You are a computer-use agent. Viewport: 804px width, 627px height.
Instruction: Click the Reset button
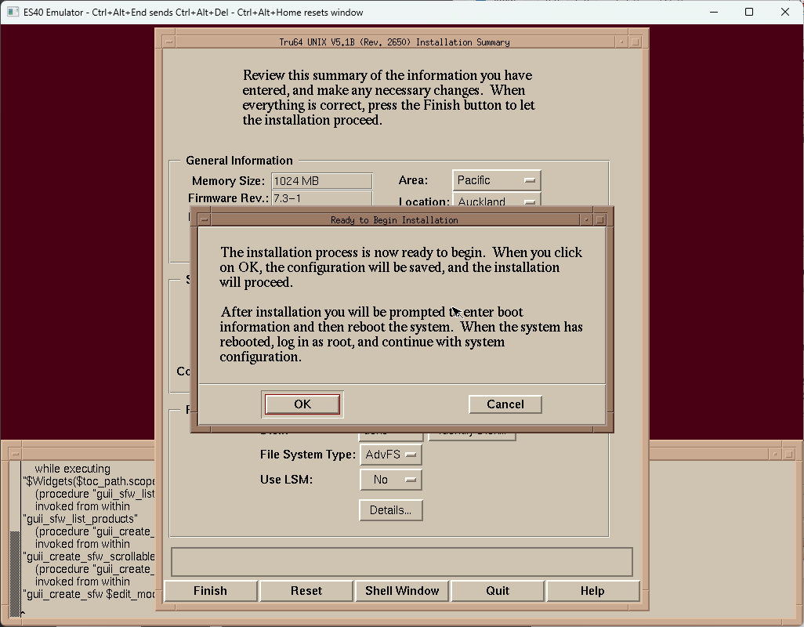306,591
